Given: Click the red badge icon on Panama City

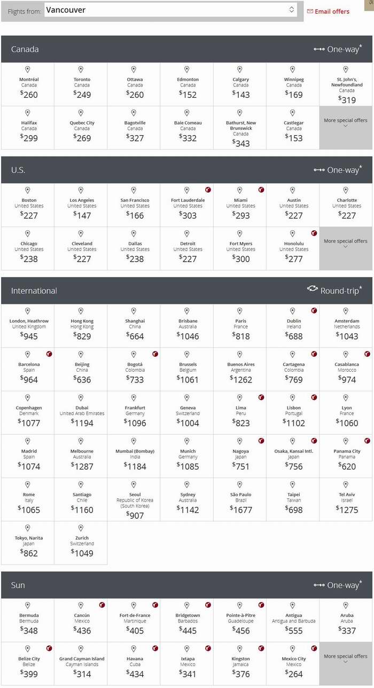Looking at the screenshot, I should [x=367, y=441].
